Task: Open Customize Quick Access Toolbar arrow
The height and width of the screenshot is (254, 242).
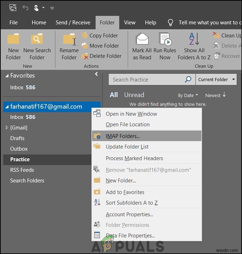Action: pyautogui.click(x=52, y=8)
